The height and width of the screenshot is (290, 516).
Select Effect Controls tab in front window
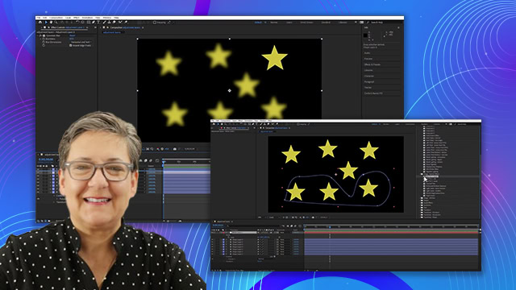click(x=235, y=128)
